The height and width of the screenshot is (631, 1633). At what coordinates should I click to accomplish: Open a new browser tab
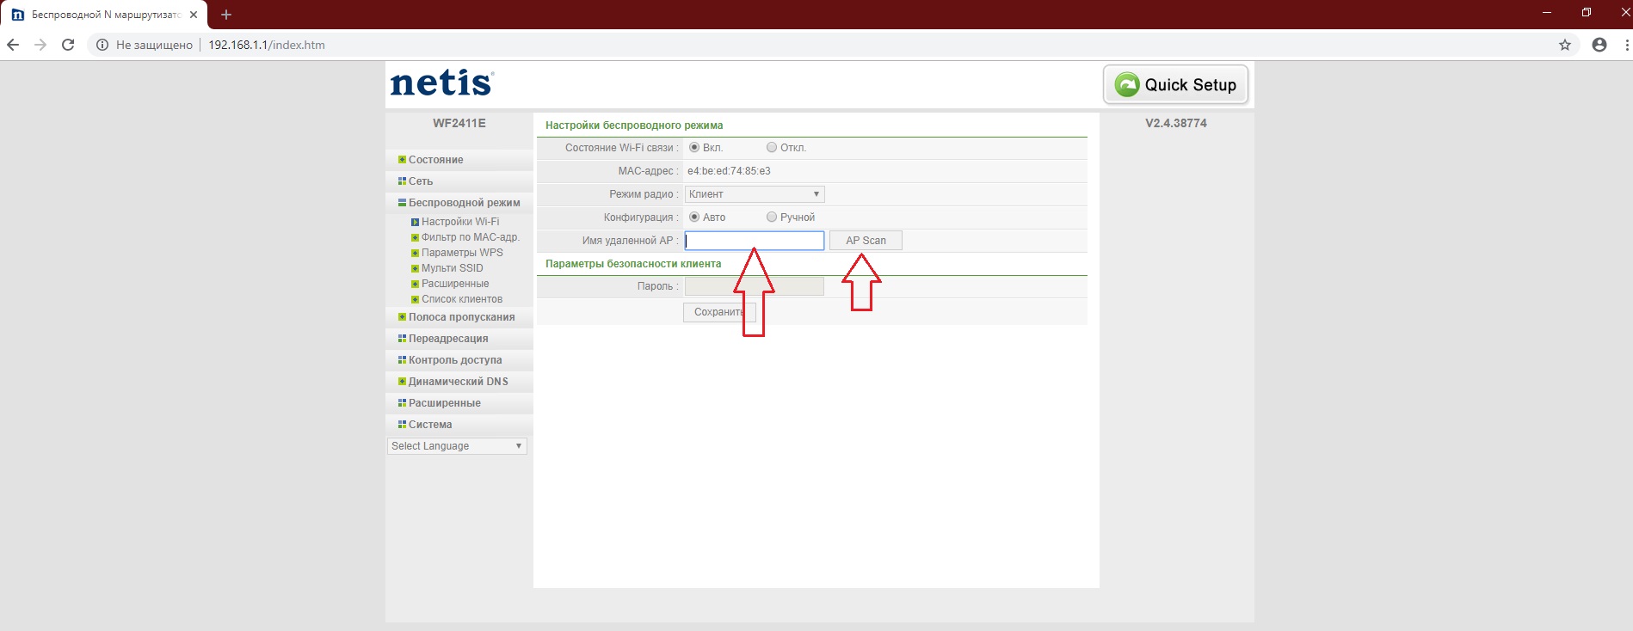tap(226, 15)
